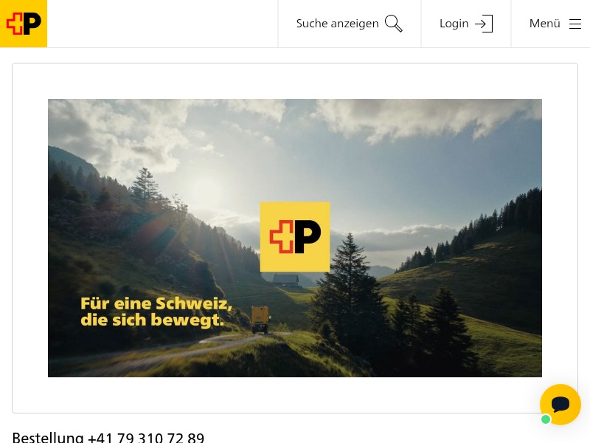Click the yellow postal van in video
Image resolution: width=590 pixels, height=443 pixels.
point(260,320)
